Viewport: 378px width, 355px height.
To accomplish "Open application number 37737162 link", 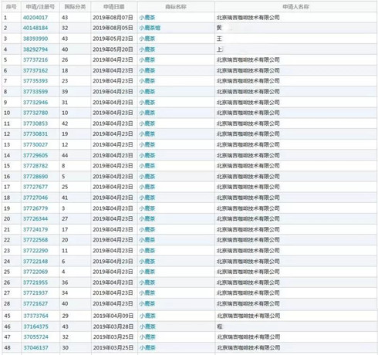I will [x=35, y=70].
